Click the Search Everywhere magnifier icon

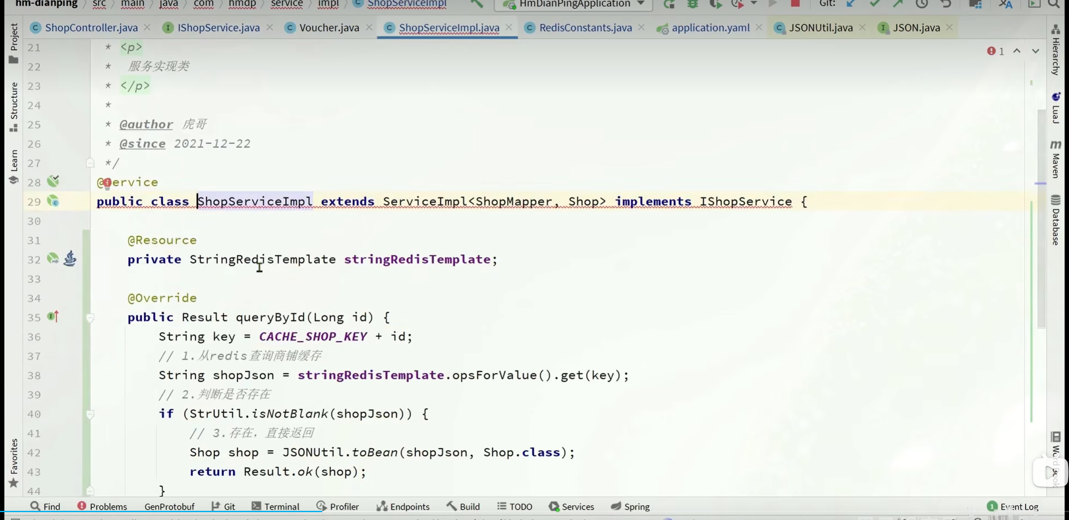(1053, 4)
